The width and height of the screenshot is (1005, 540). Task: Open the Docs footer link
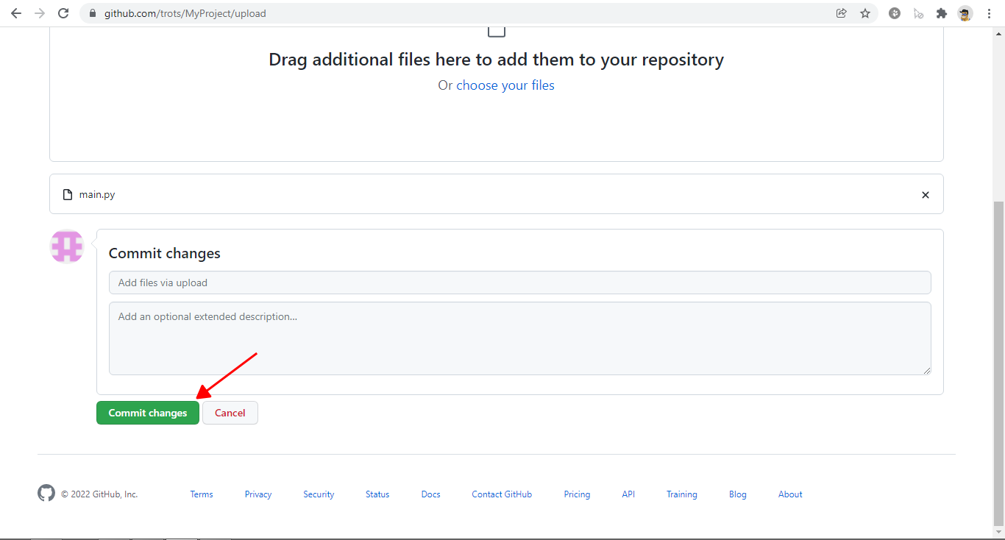point(431,494)
